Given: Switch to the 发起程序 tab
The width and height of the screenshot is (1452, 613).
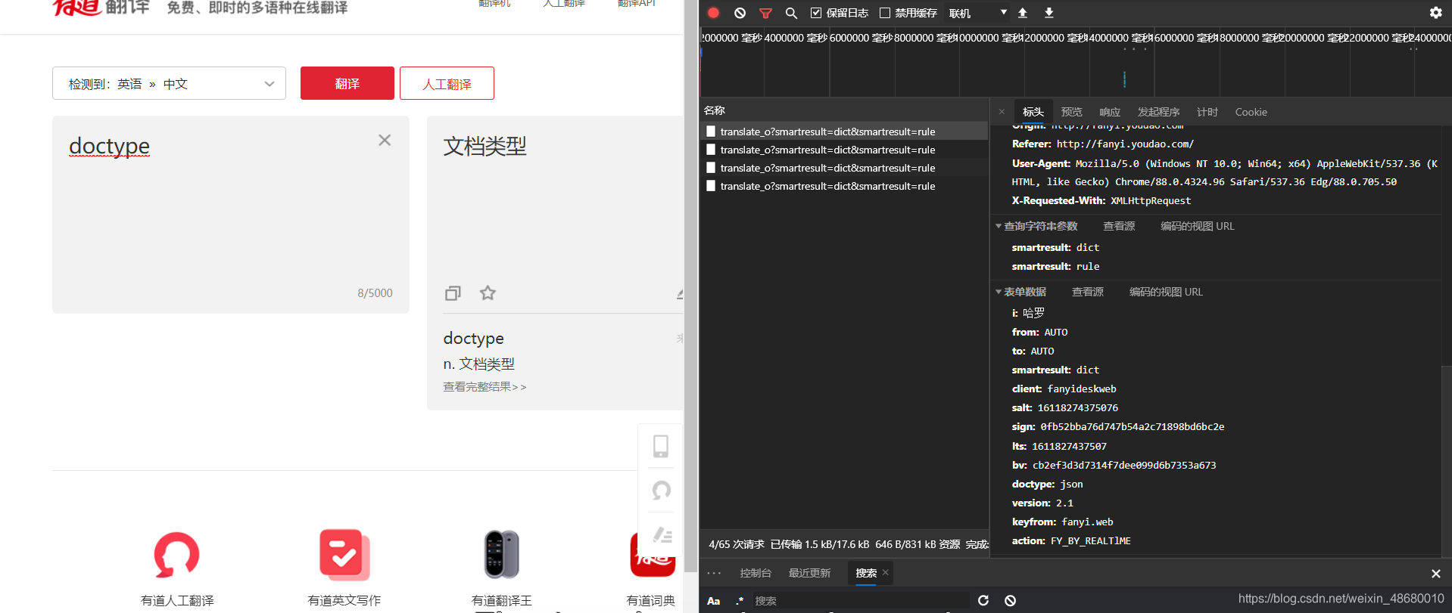Looking at the screenshot, I should click(1158, 112).
